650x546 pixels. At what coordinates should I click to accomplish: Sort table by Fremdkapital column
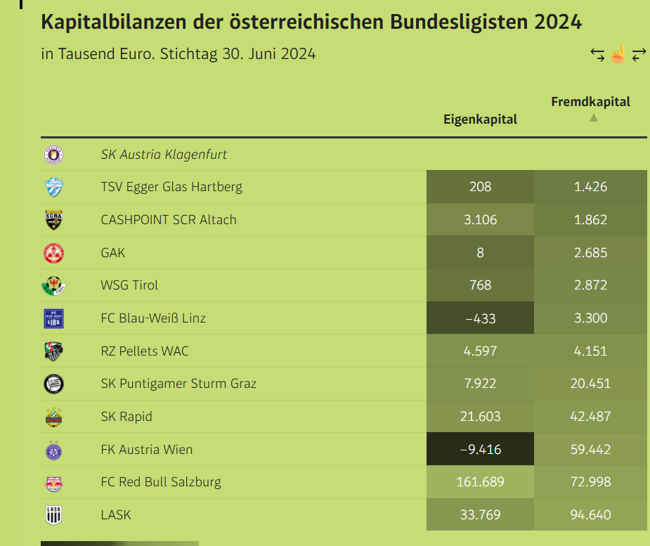(590, 102)
